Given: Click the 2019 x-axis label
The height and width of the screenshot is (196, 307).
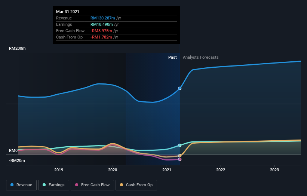Looking at the screenshot, I should [59, 170].
